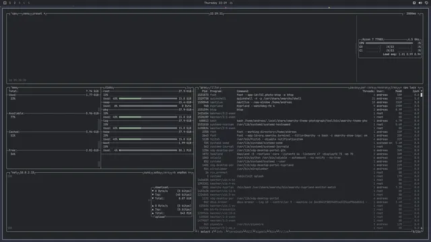Select the nautilus process row
431x242 pixels.
308,102
